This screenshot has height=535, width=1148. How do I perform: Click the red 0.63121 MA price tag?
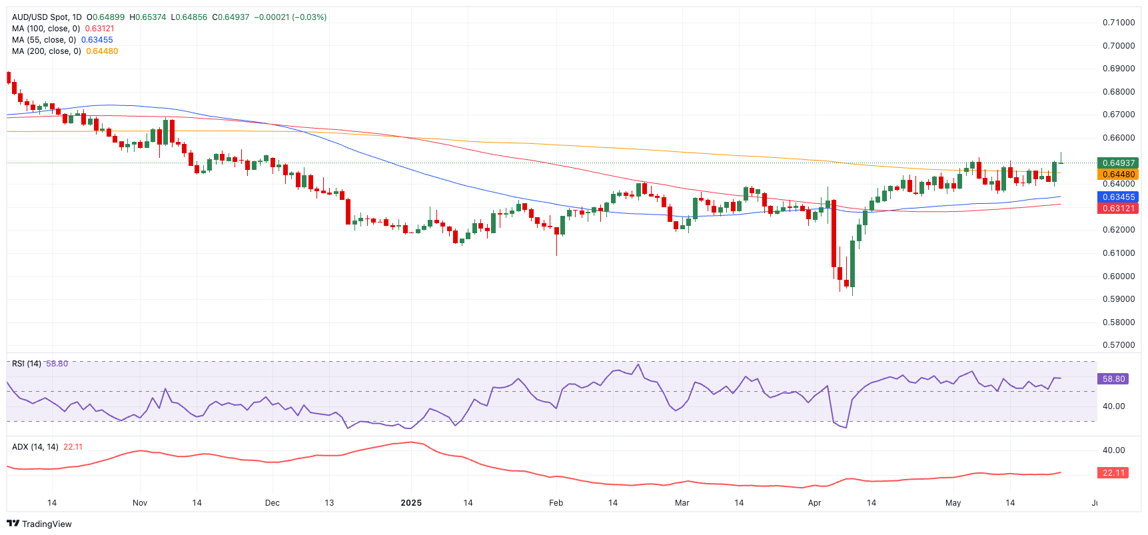point(1118,209)
